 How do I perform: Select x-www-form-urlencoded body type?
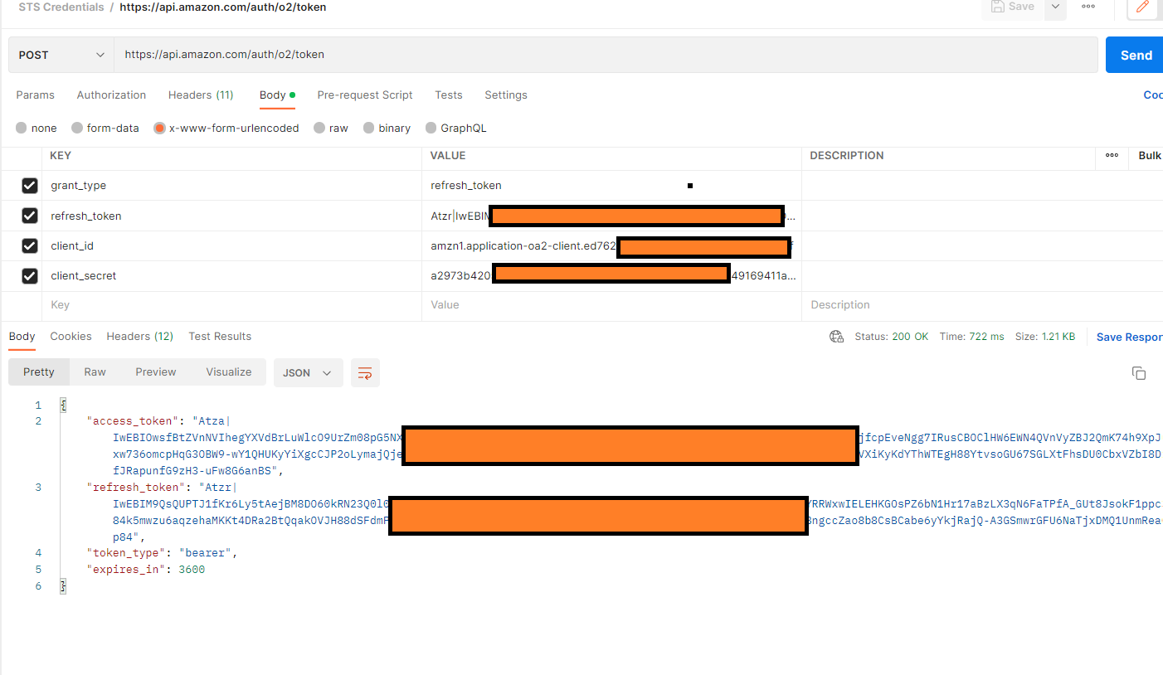point(226,129)
